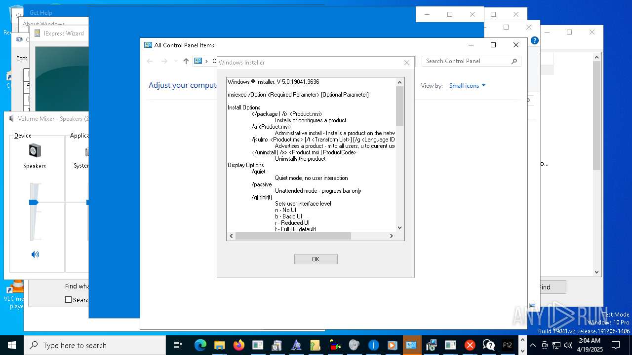The image size is (632, 355).
Task: Click down arrow of right background scrollbar
Action: (x=596, y=272)
